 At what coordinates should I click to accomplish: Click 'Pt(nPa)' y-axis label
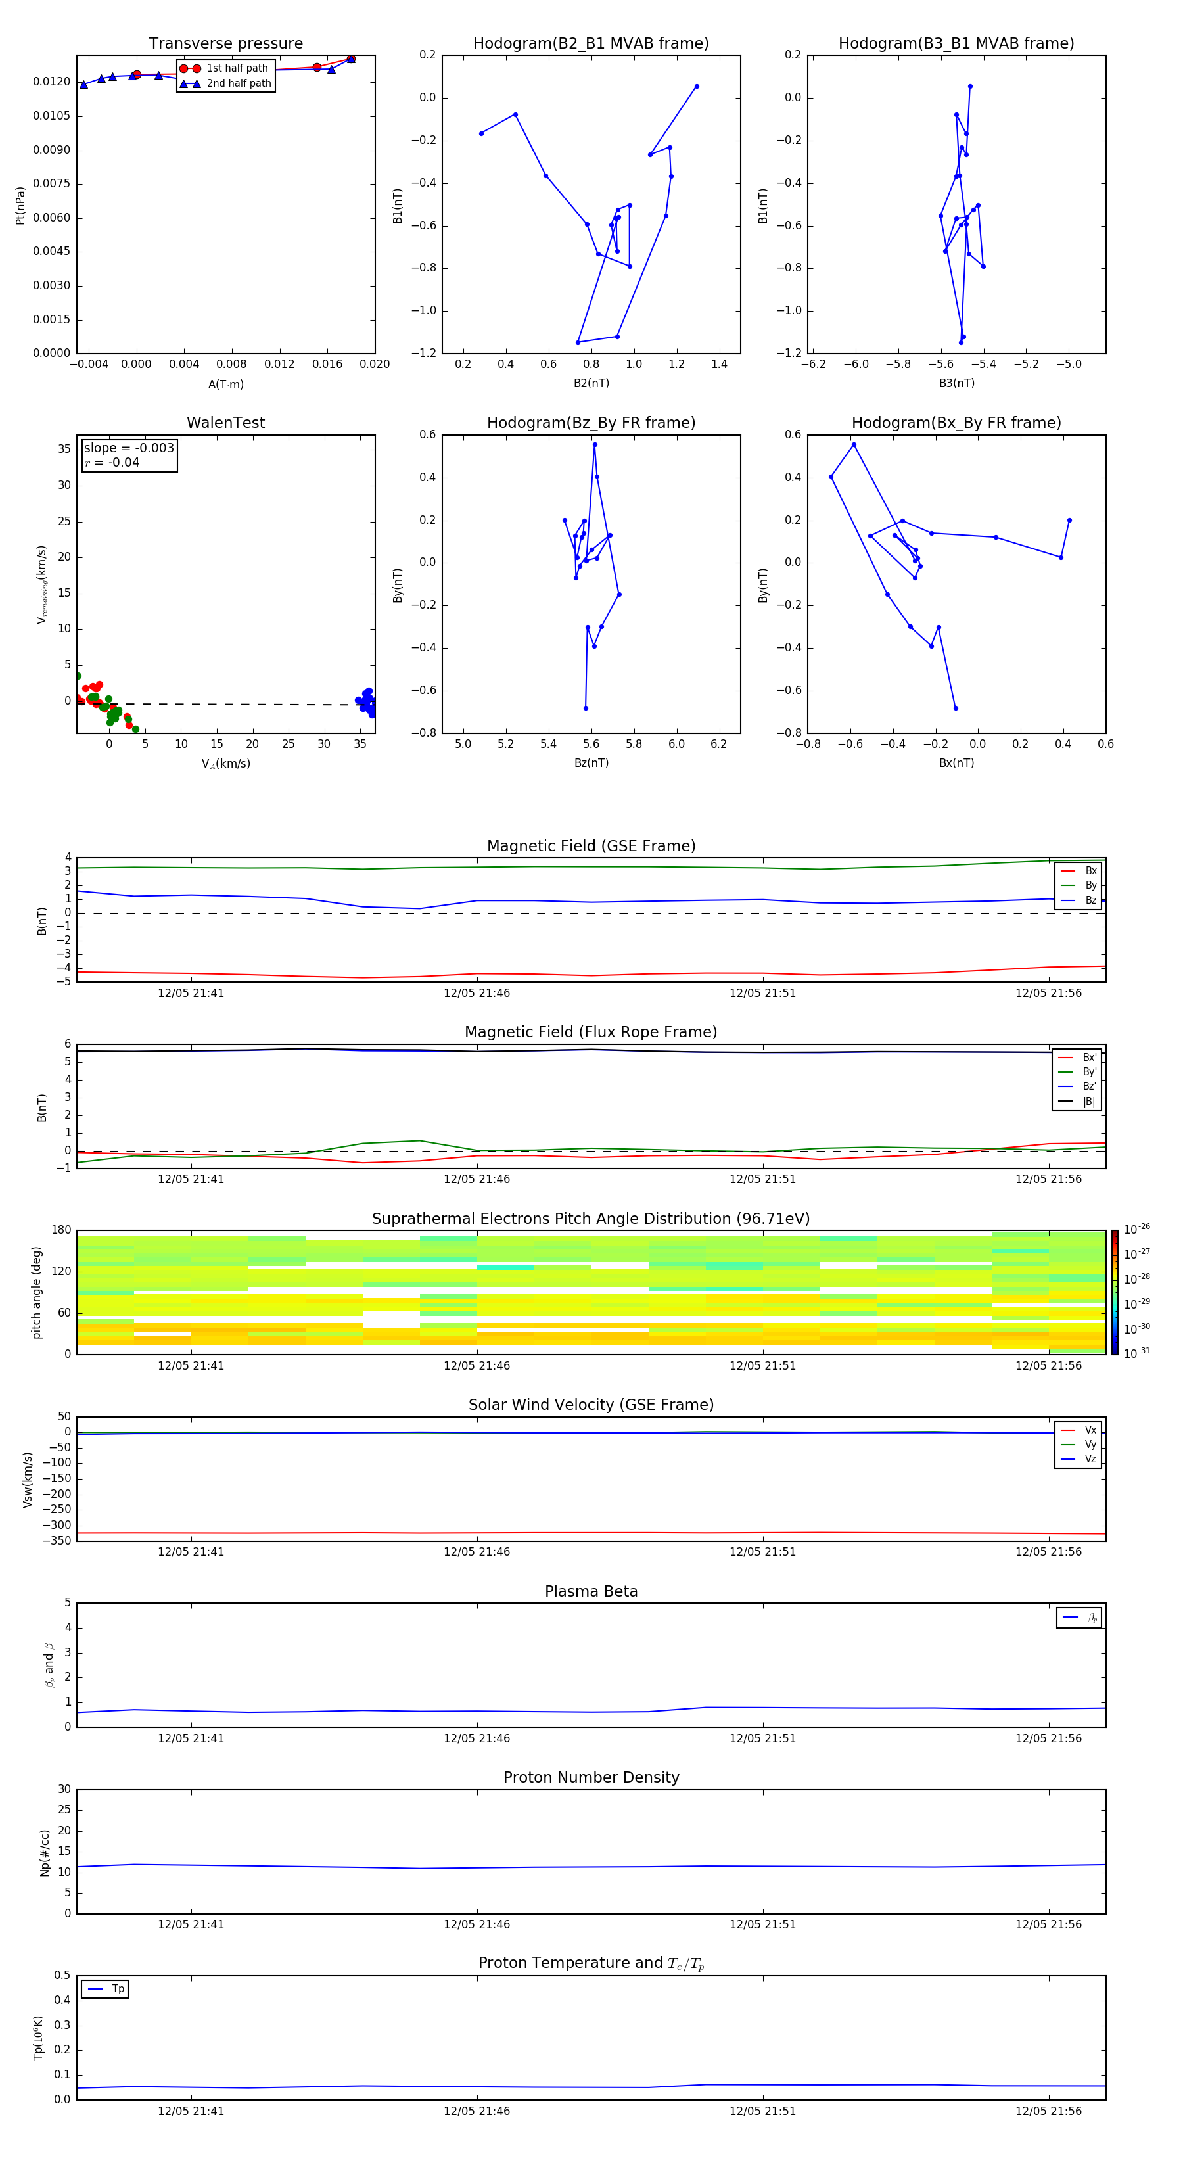pos(20,206)
